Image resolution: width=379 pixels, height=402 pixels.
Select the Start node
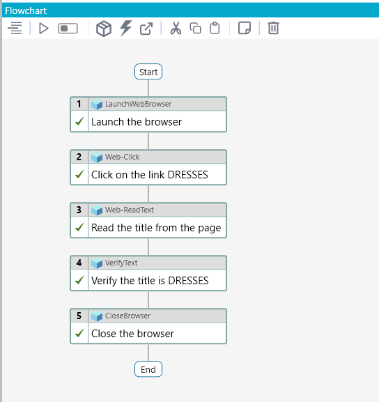click(148, 72)
